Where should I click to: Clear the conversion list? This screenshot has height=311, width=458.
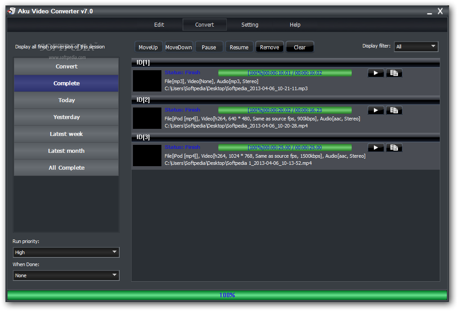point(300,47)
